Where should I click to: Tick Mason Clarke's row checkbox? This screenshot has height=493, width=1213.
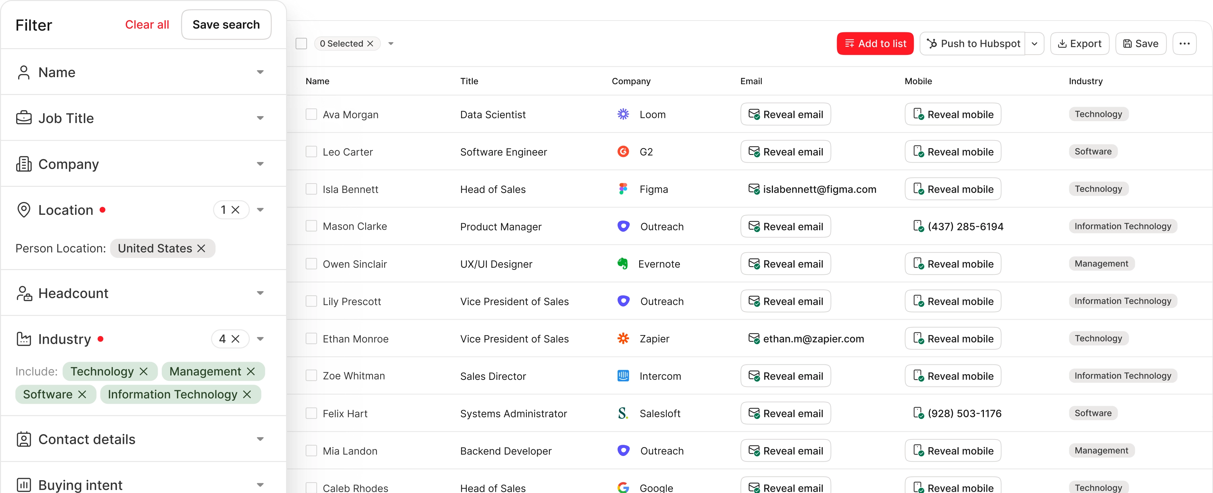tap(311, 226)
